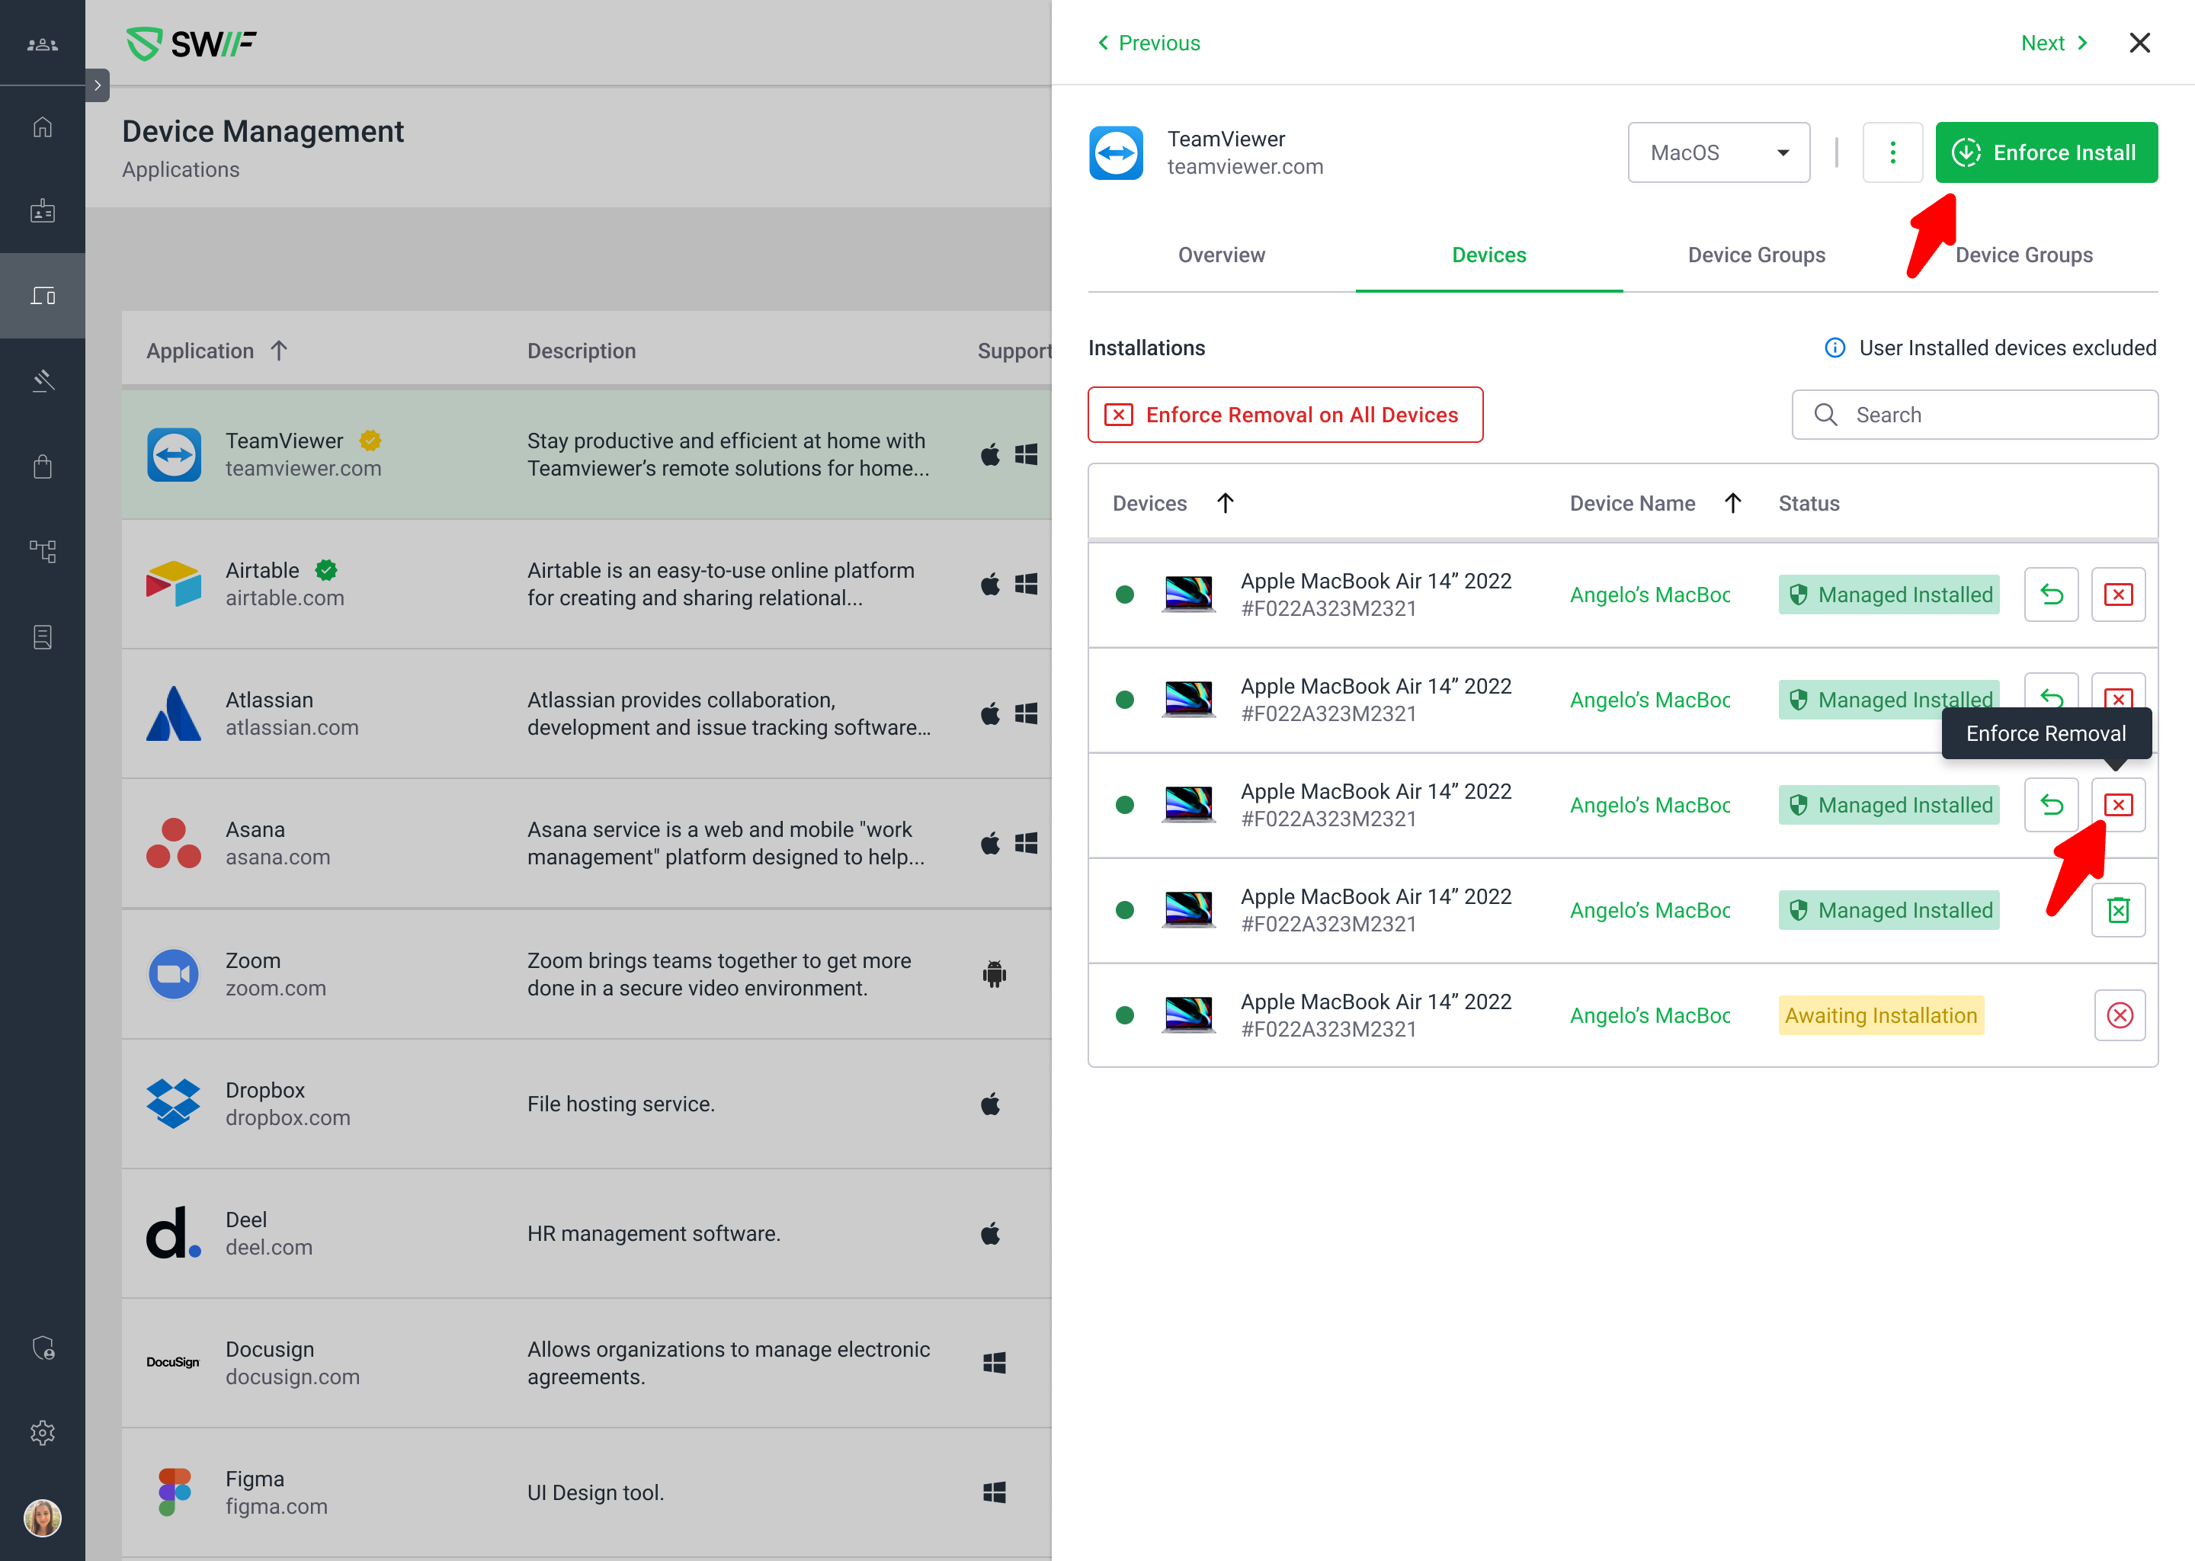Screen dimensions: 2195x1561
Task: Click the Enforce Install button
Action: pyautogui.click(x=2045, y=153)
